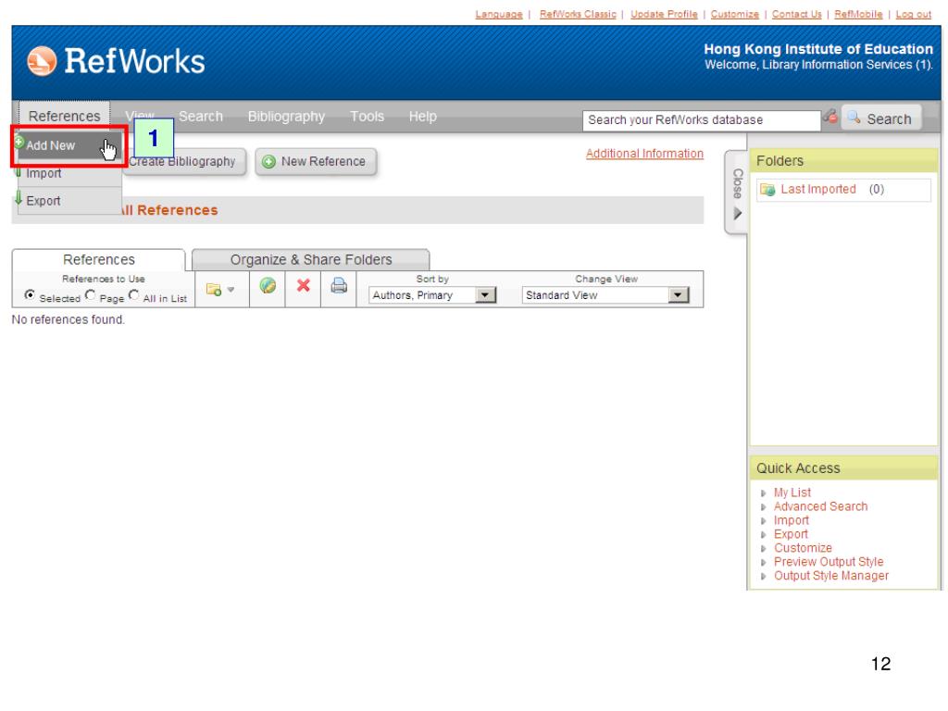The height and width of the screenshot is (711, 948).
Task: Click the printer icon in references toolbar
Action: pos(339,285)
